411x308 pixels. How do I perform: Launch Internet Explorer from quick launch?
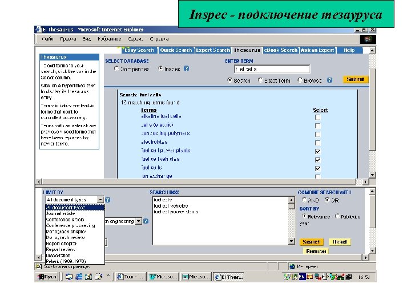(x=79, y=277)
